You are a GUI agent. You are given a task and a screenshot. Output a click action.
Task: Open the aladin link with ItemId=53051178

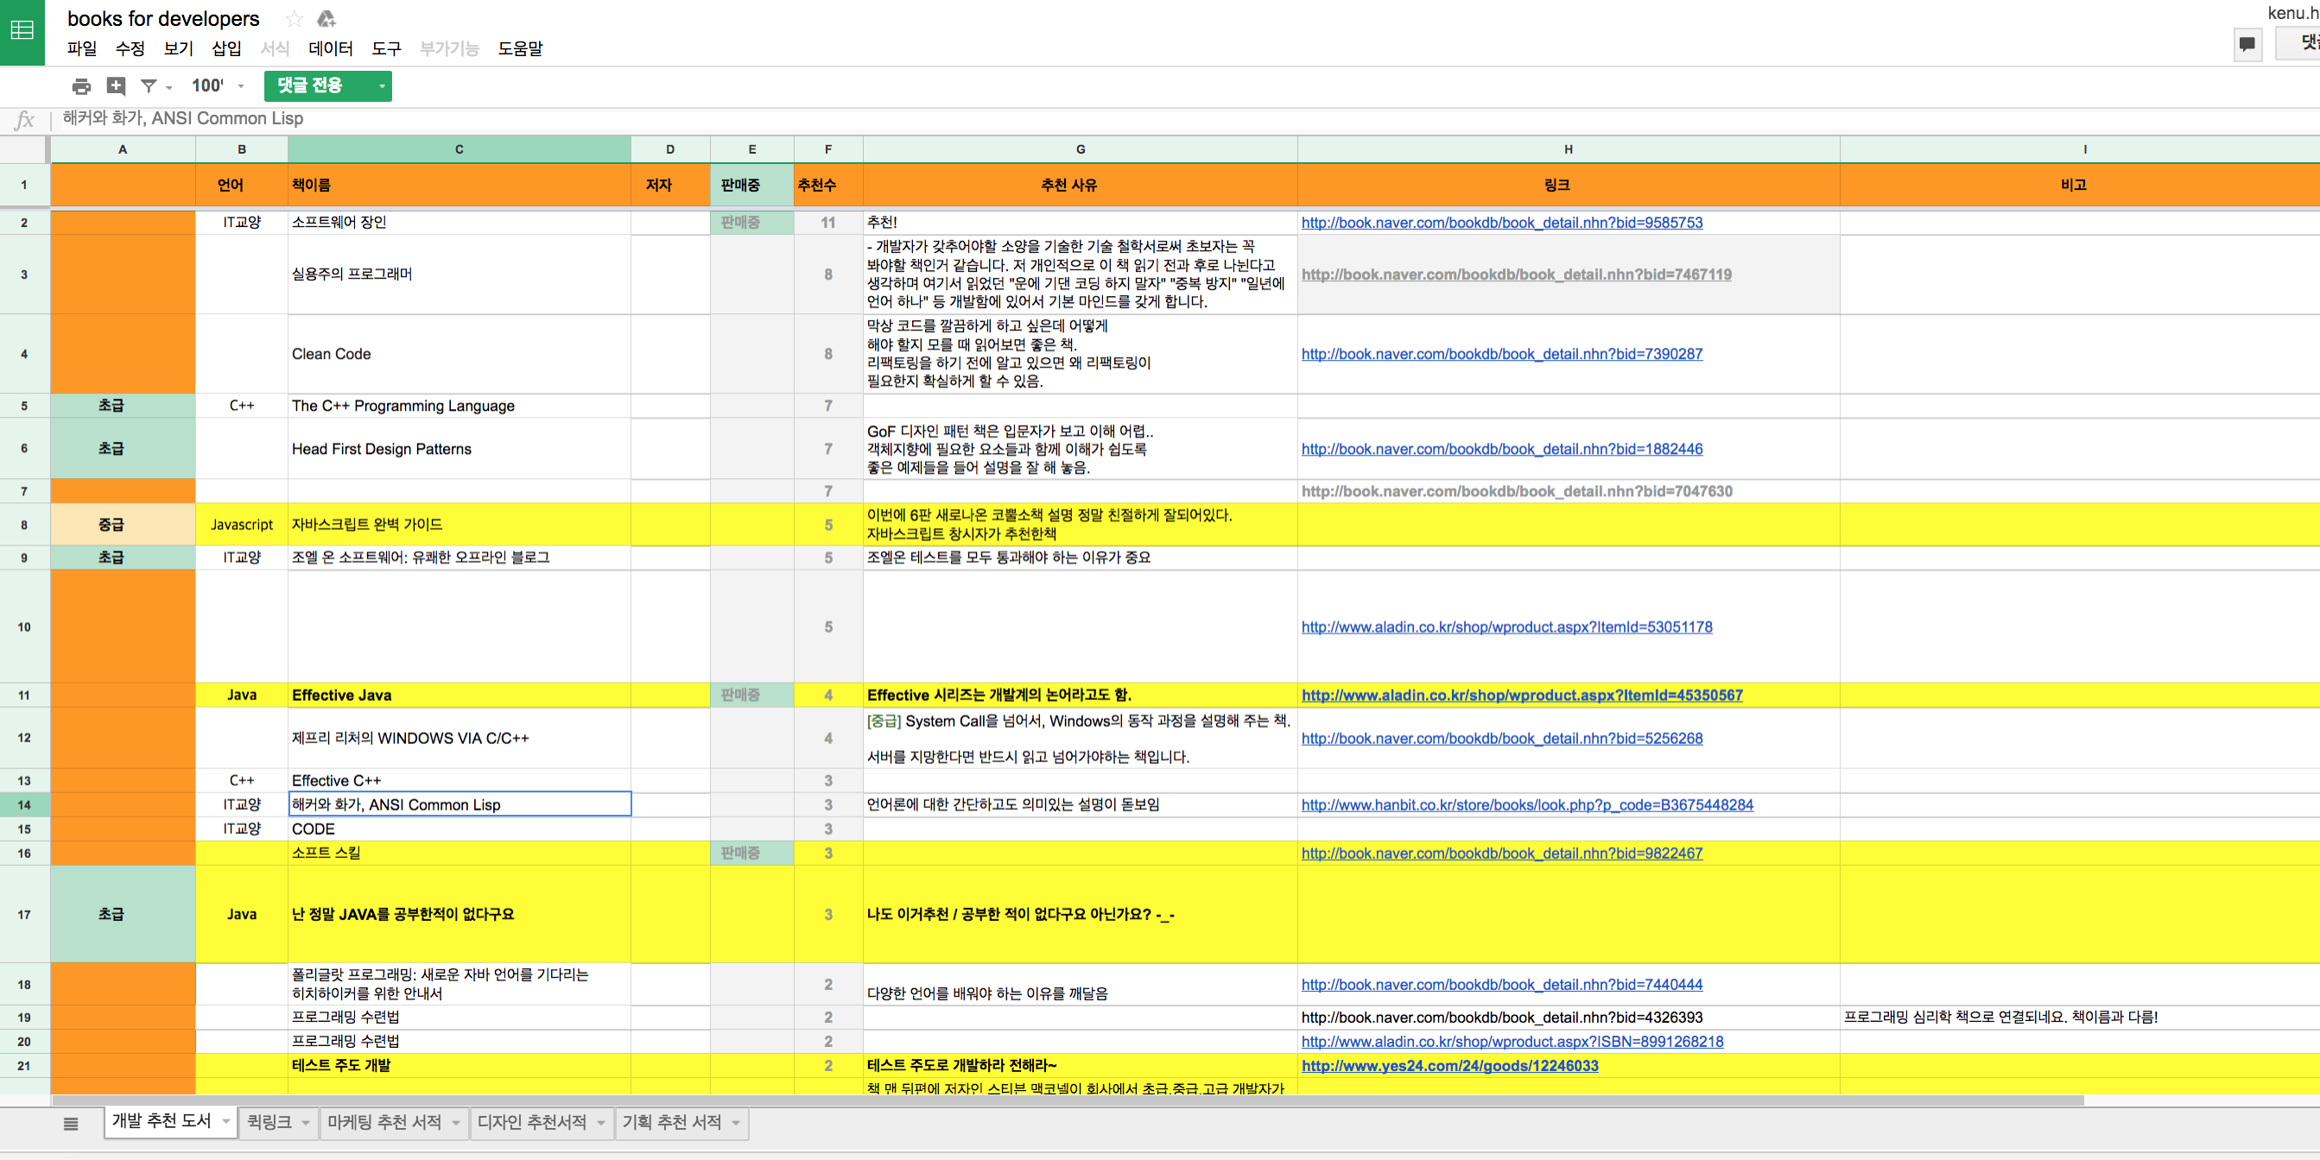point(1506,627)
